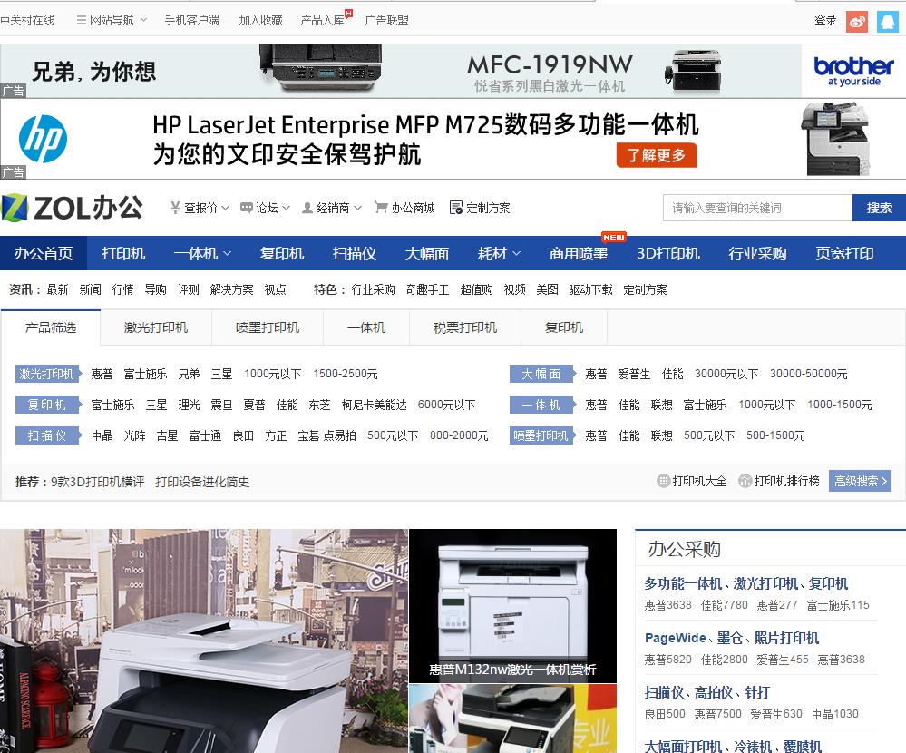
Task: Click the HP logo in banner
Action: click(43, 139)
